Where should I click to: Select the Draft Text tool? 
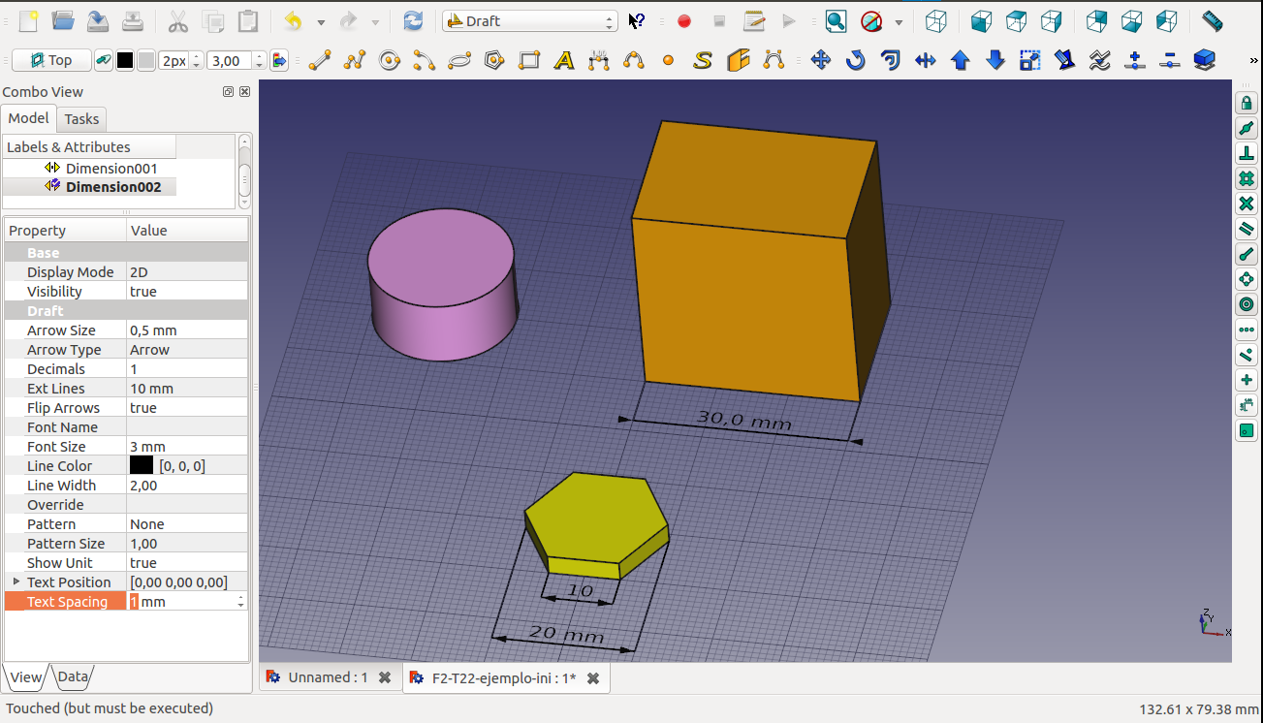(564, 61)
